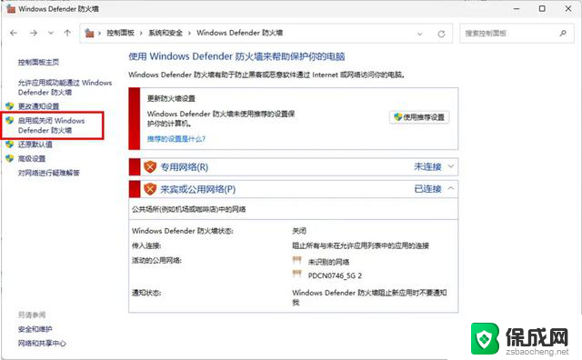Click title bar firewall app icon

(x=11, y=8)
